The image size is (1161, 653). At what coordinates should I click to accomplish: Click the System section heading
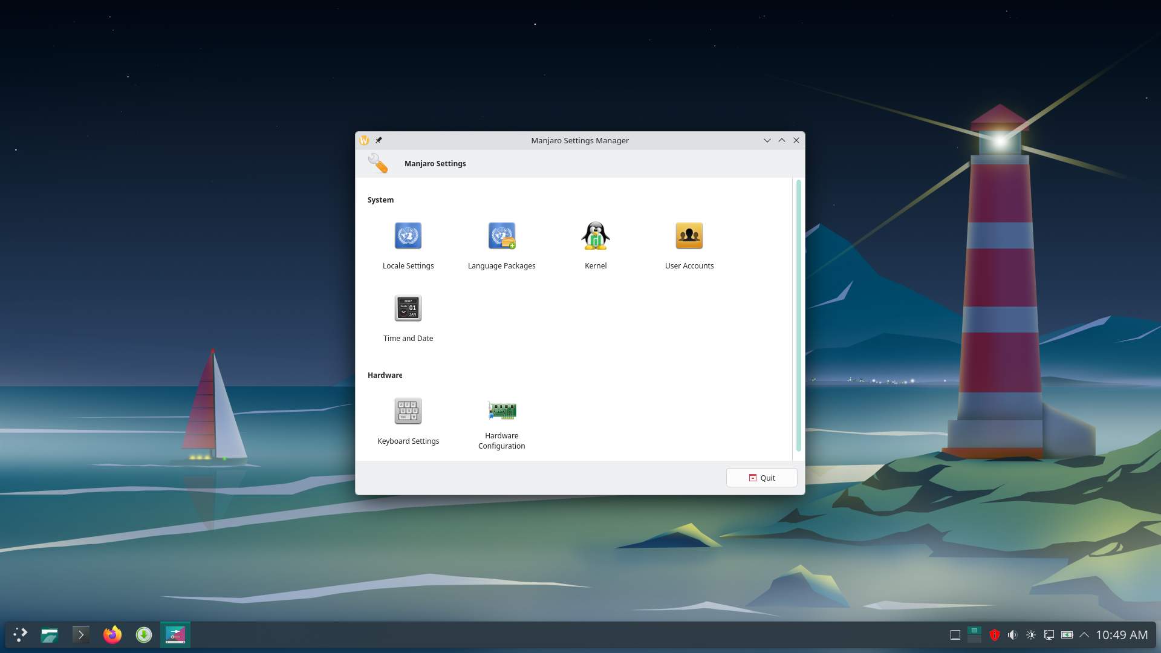[380, 200]
